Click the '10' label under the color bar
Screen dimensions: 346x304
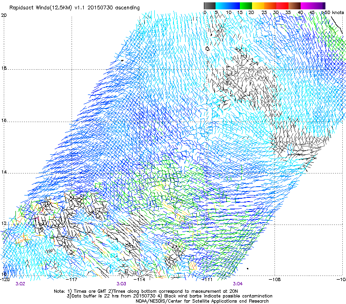point(229,13)
